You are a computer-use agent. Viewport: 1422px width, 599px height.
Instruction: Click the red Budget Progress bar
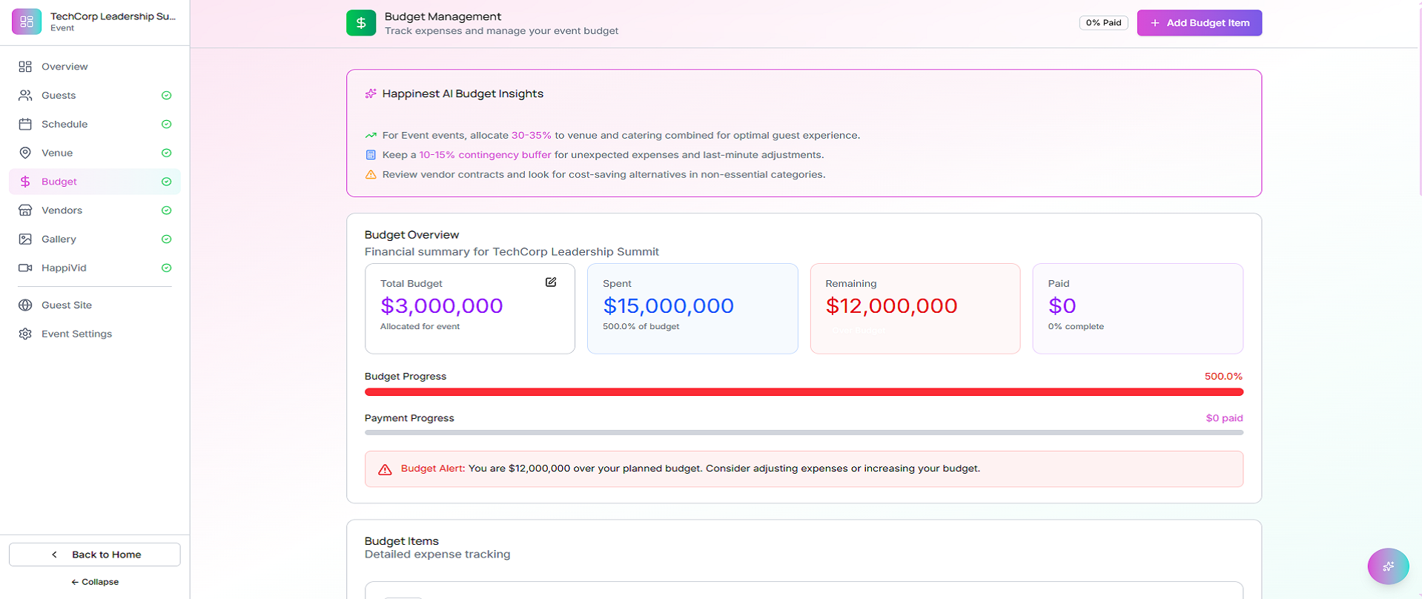[x=804, y=392]
